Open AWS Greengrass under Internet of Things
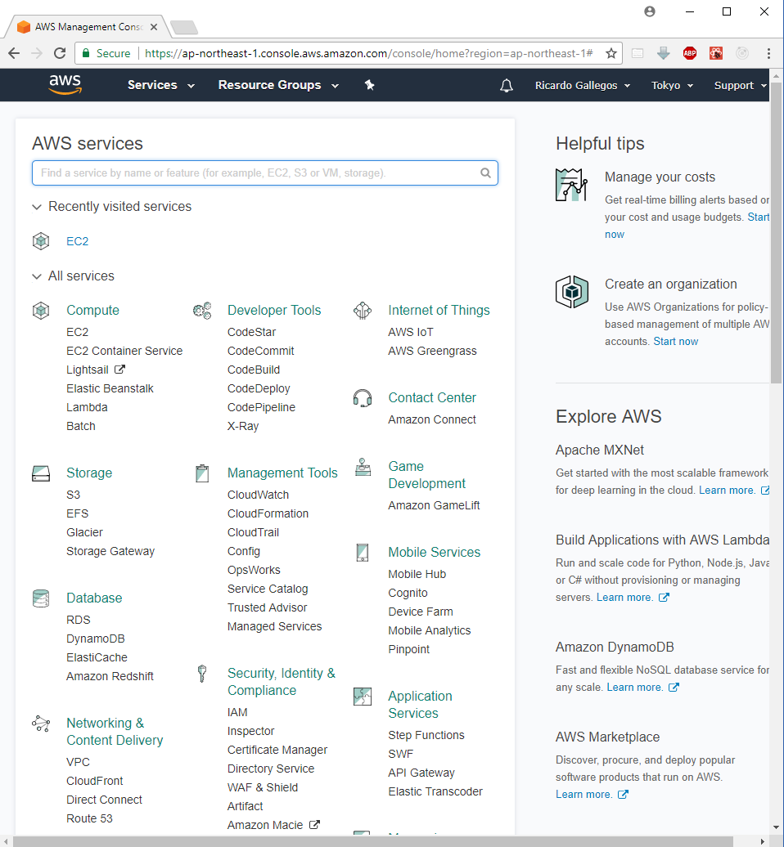Screen dimensions: 784x847 click(x=432, y=351)
